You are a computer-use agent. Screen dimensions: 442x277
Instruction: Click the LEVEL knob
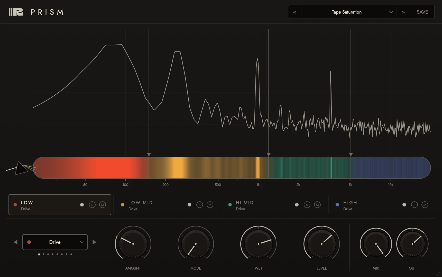pos(322,244)
